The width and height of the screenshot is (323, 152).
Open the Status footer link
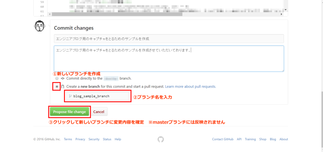(x=107, y=139)
